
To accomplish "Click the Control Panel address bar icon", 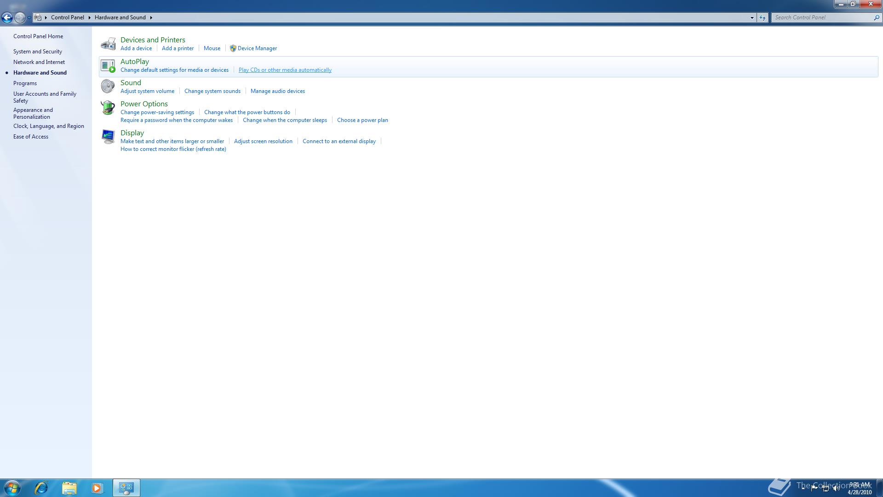I will point(38,17).
